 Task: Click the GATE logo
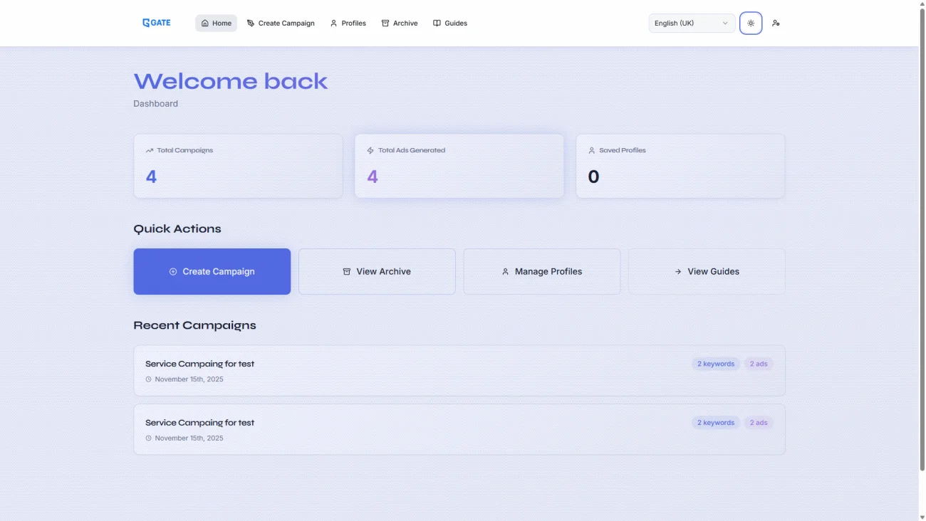click(x=157, y=23)
